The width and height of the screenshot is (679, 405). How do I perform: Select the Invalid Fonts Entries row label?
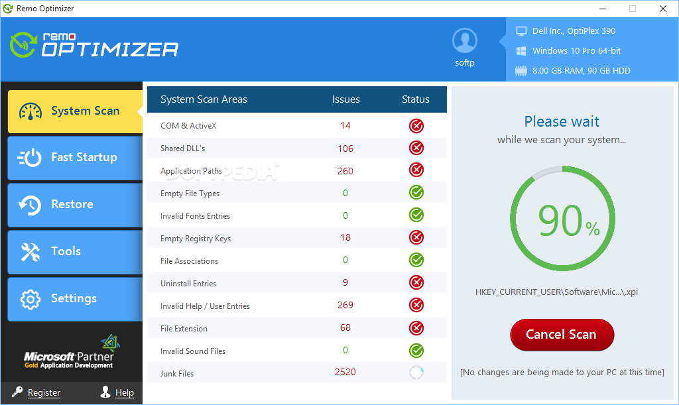click(196, 216)
